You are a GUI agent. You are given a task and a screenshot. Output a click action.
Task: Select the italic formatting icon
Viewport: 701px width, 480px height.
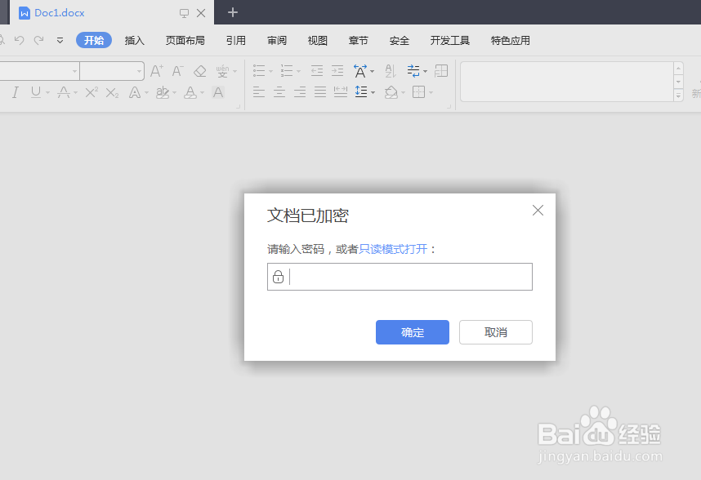[15, 91]
